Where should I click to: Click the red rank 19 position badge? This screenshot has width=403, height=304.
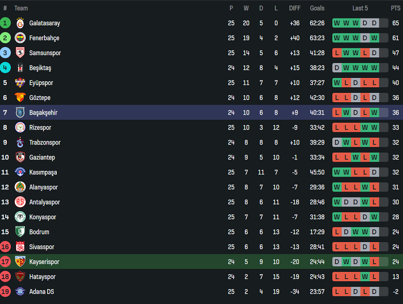pyautogui.click(x=5, y=292)
